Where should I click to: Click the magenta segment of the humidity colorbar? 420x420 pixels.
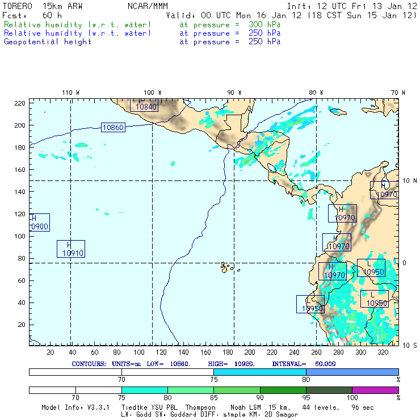tap(375, 390)
